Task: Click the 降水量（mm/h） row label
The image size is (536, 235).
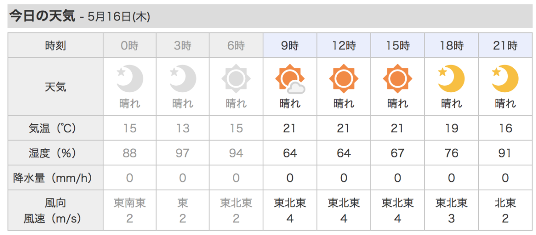Action: pos(55,178)
